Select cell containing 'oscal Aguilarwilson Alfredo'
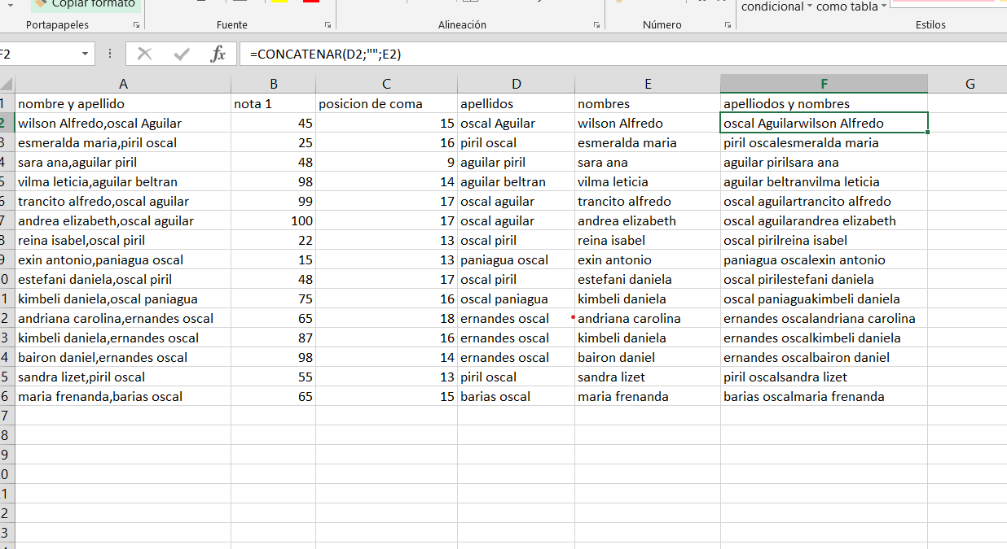Viewport: 1007px width, 549px height. [x=824, y=124]
